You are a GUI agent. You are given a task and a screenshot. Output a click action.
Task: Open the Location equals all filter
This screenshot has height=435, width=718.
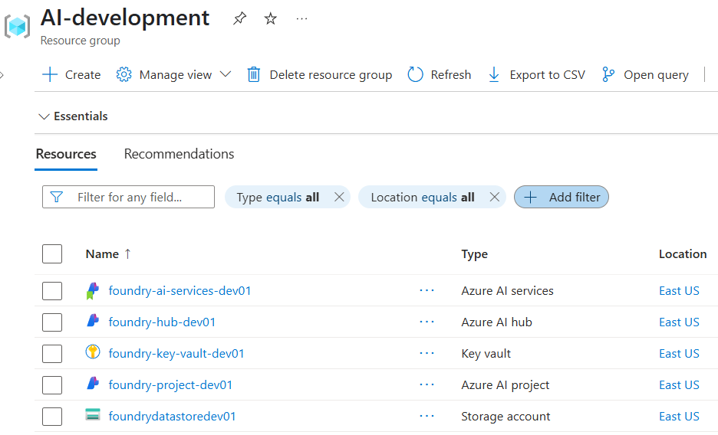(422, 197)
